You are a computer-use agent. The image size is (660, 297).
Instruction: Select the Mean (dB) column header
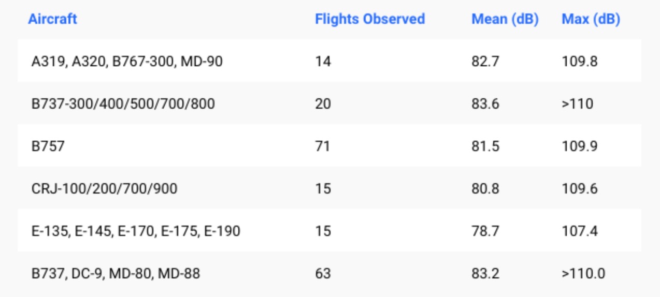505,19
